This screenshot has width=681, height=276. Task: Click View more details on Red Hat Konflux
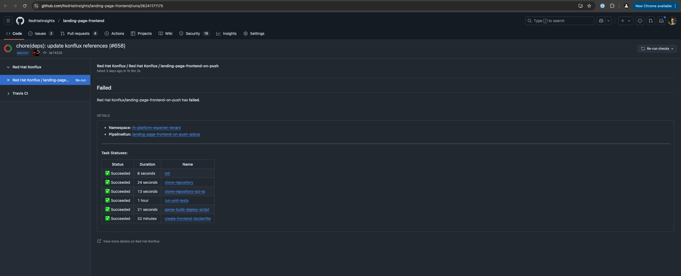pos(131,241)
